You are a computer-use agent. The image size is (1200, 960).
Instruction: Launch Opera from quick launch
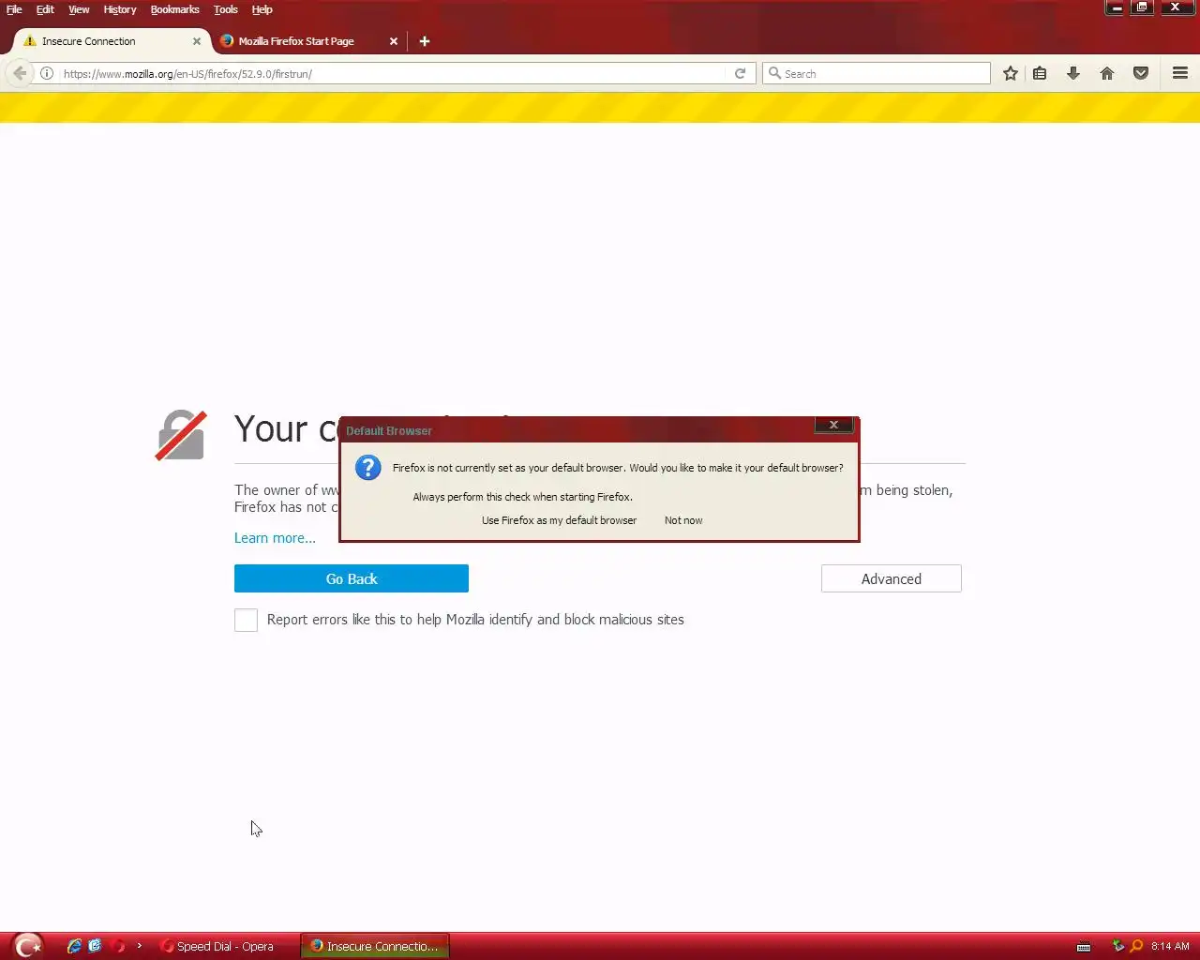click(x=118, y=946)
